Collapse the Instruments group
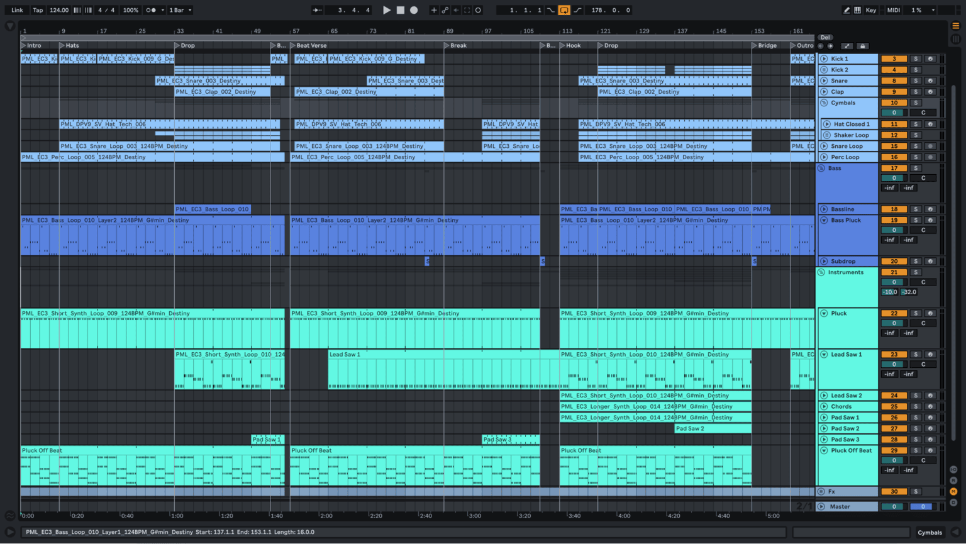The height and width of the screenshot is (544, 966). point(821,273)
